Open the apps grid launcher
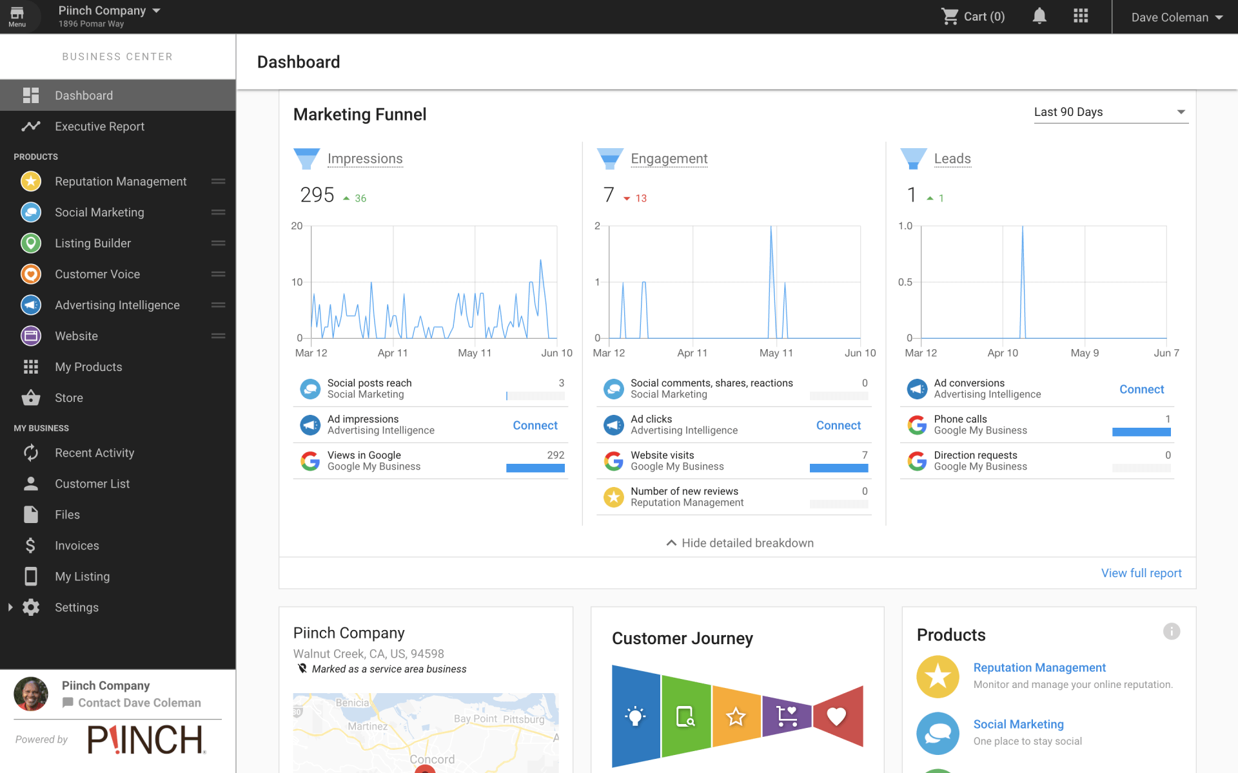The width and height of the screenshot is (1238, 773). (1081, 16)
